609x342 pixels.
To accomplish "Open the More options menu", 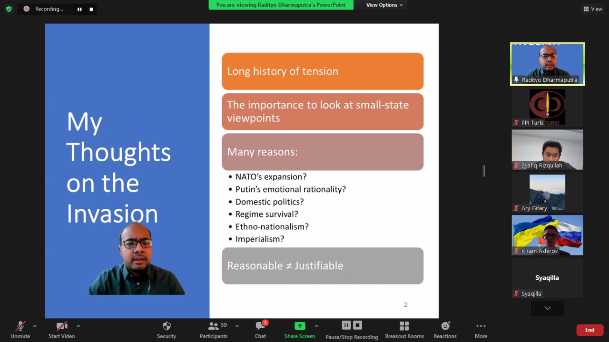I will (481, 330).
